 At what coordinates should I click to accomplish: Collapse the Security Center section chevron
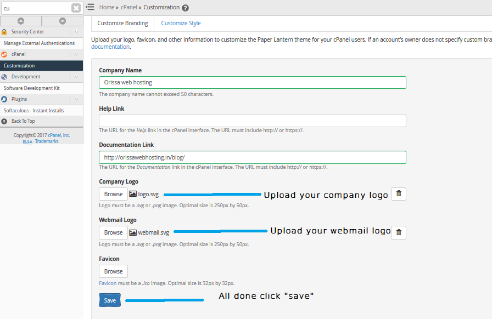coord(76,32)
